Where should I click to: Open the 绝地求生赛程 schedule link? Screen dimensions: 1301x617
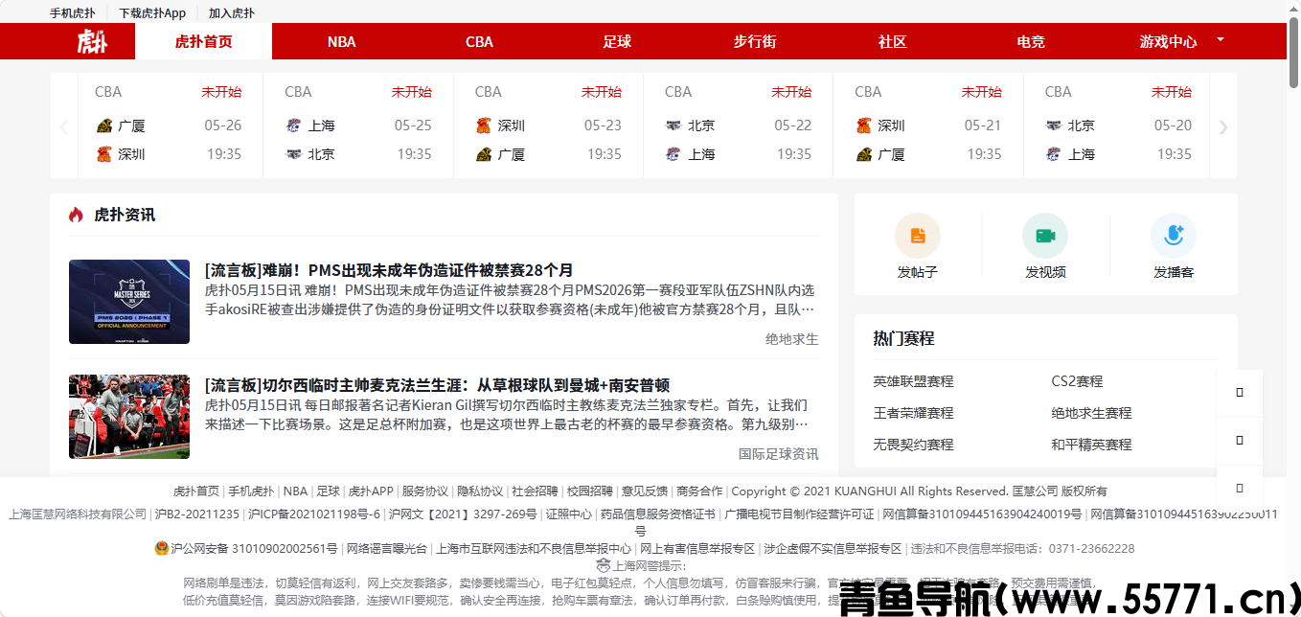(1091, 413)
